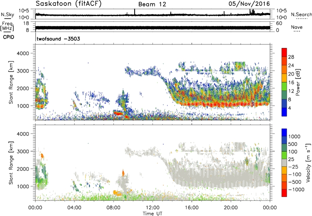The width and height of the screenshot is (312, 216).
Task: Click the '-1000' velocity colorbar tick
Action: coord(296,189)
